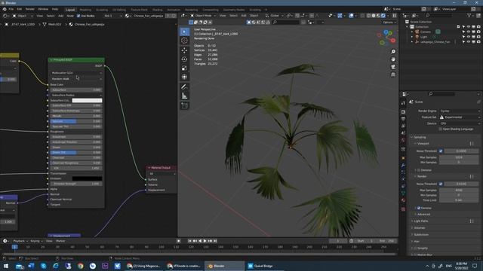
Task: Hide Camera using its eye icon
Action: pyautogui.click(x=469, y=32)
